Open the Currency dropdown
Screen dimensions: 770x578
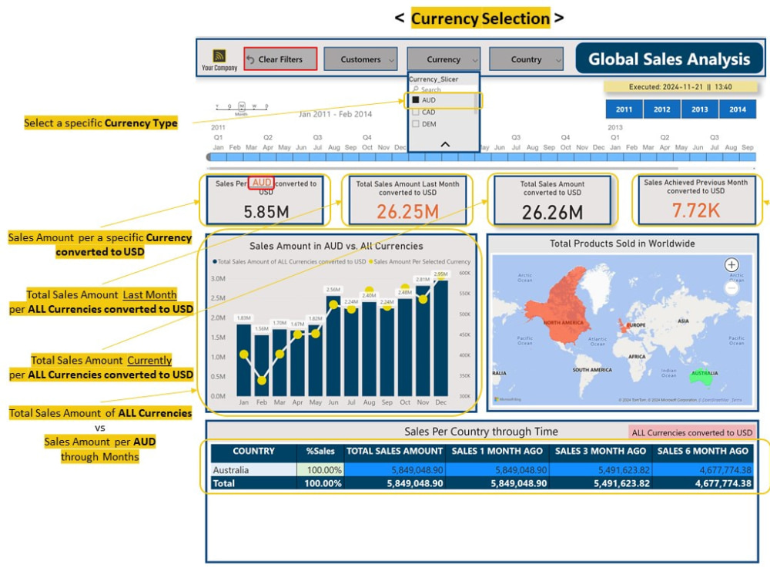coord(444,59)
